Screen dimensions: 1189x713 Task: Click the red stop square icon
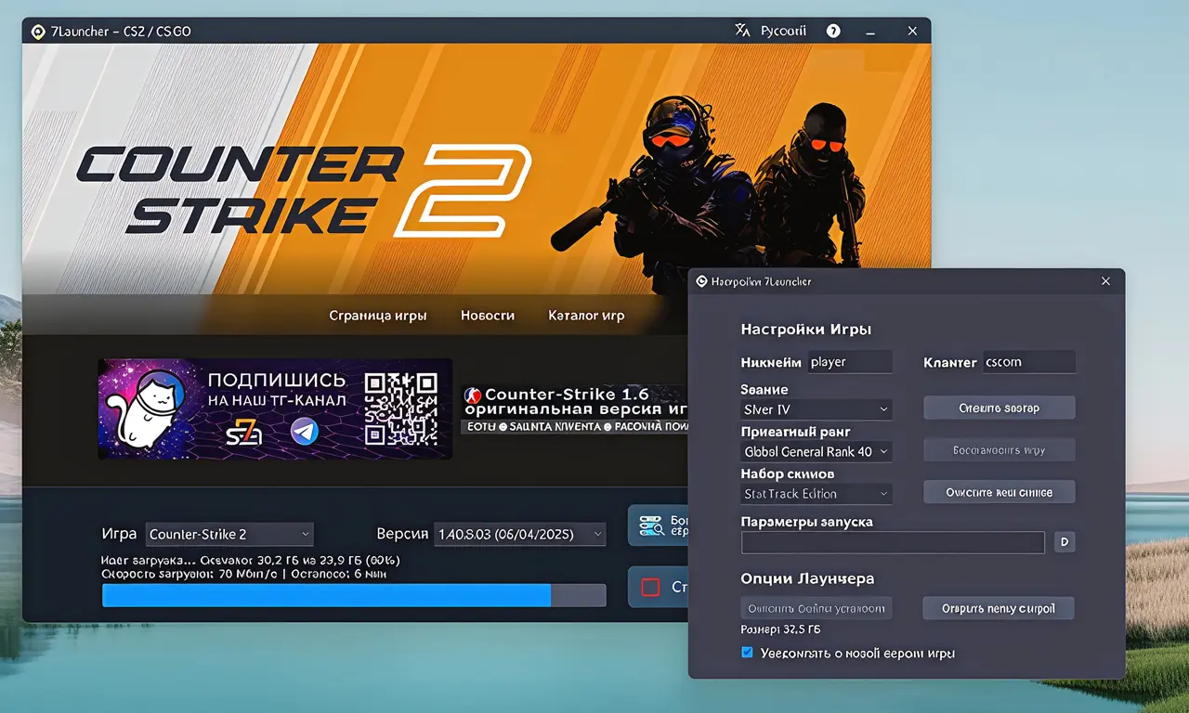click(650, 587)
